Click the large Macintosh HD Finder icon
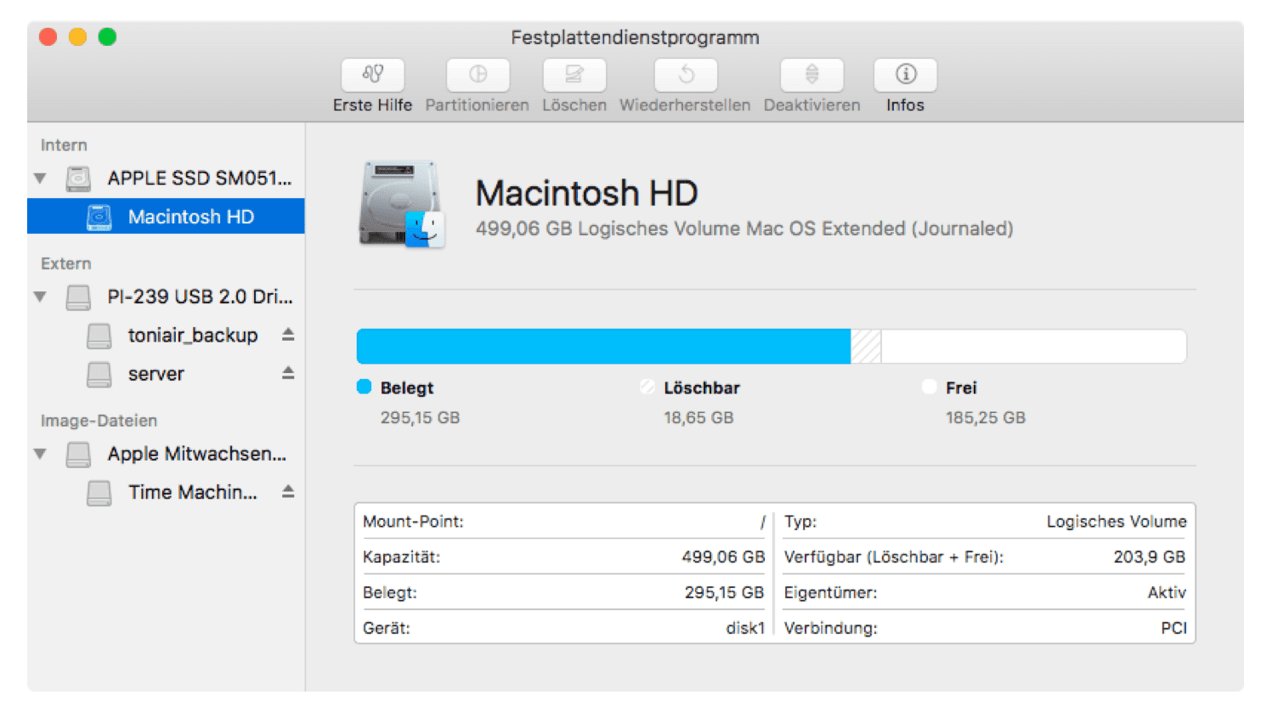The width and height of the screenshot is (1261, 712). [x=403, y=205]
